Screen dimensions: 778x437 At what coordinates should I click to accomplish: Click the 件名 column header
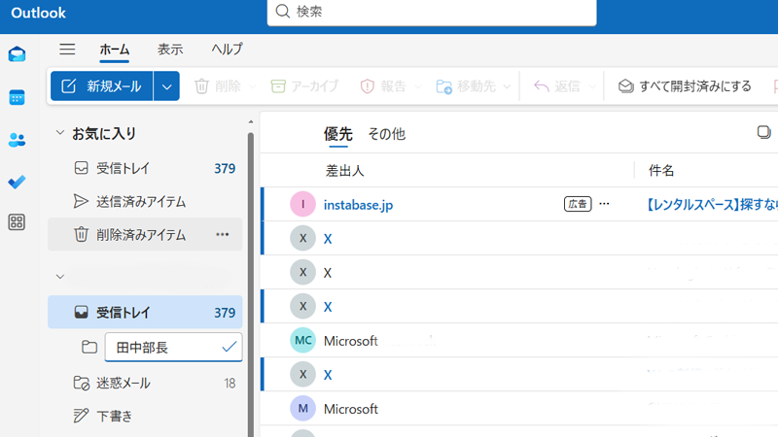[661, 171]
